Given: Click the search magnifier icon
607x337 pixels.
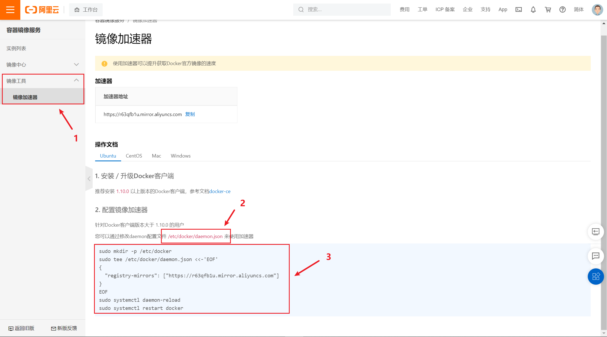Looking at the screenshot, I should point(301,9).
